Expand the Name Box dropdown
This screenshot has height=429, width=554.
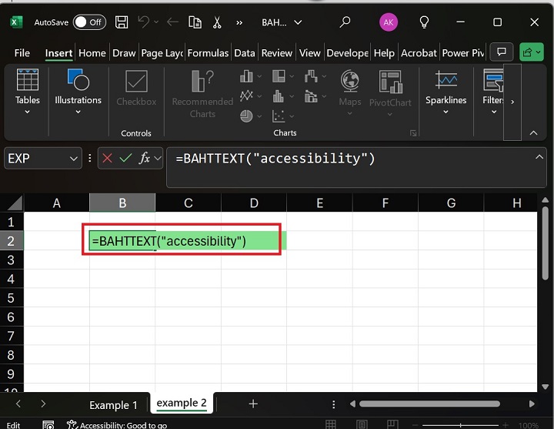[75, 159]
